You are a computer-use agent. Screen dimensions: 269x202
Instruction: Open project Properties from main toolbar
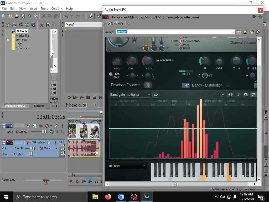35,16
